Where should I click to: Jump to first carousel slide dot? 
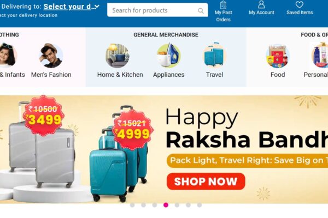[132, 205]
